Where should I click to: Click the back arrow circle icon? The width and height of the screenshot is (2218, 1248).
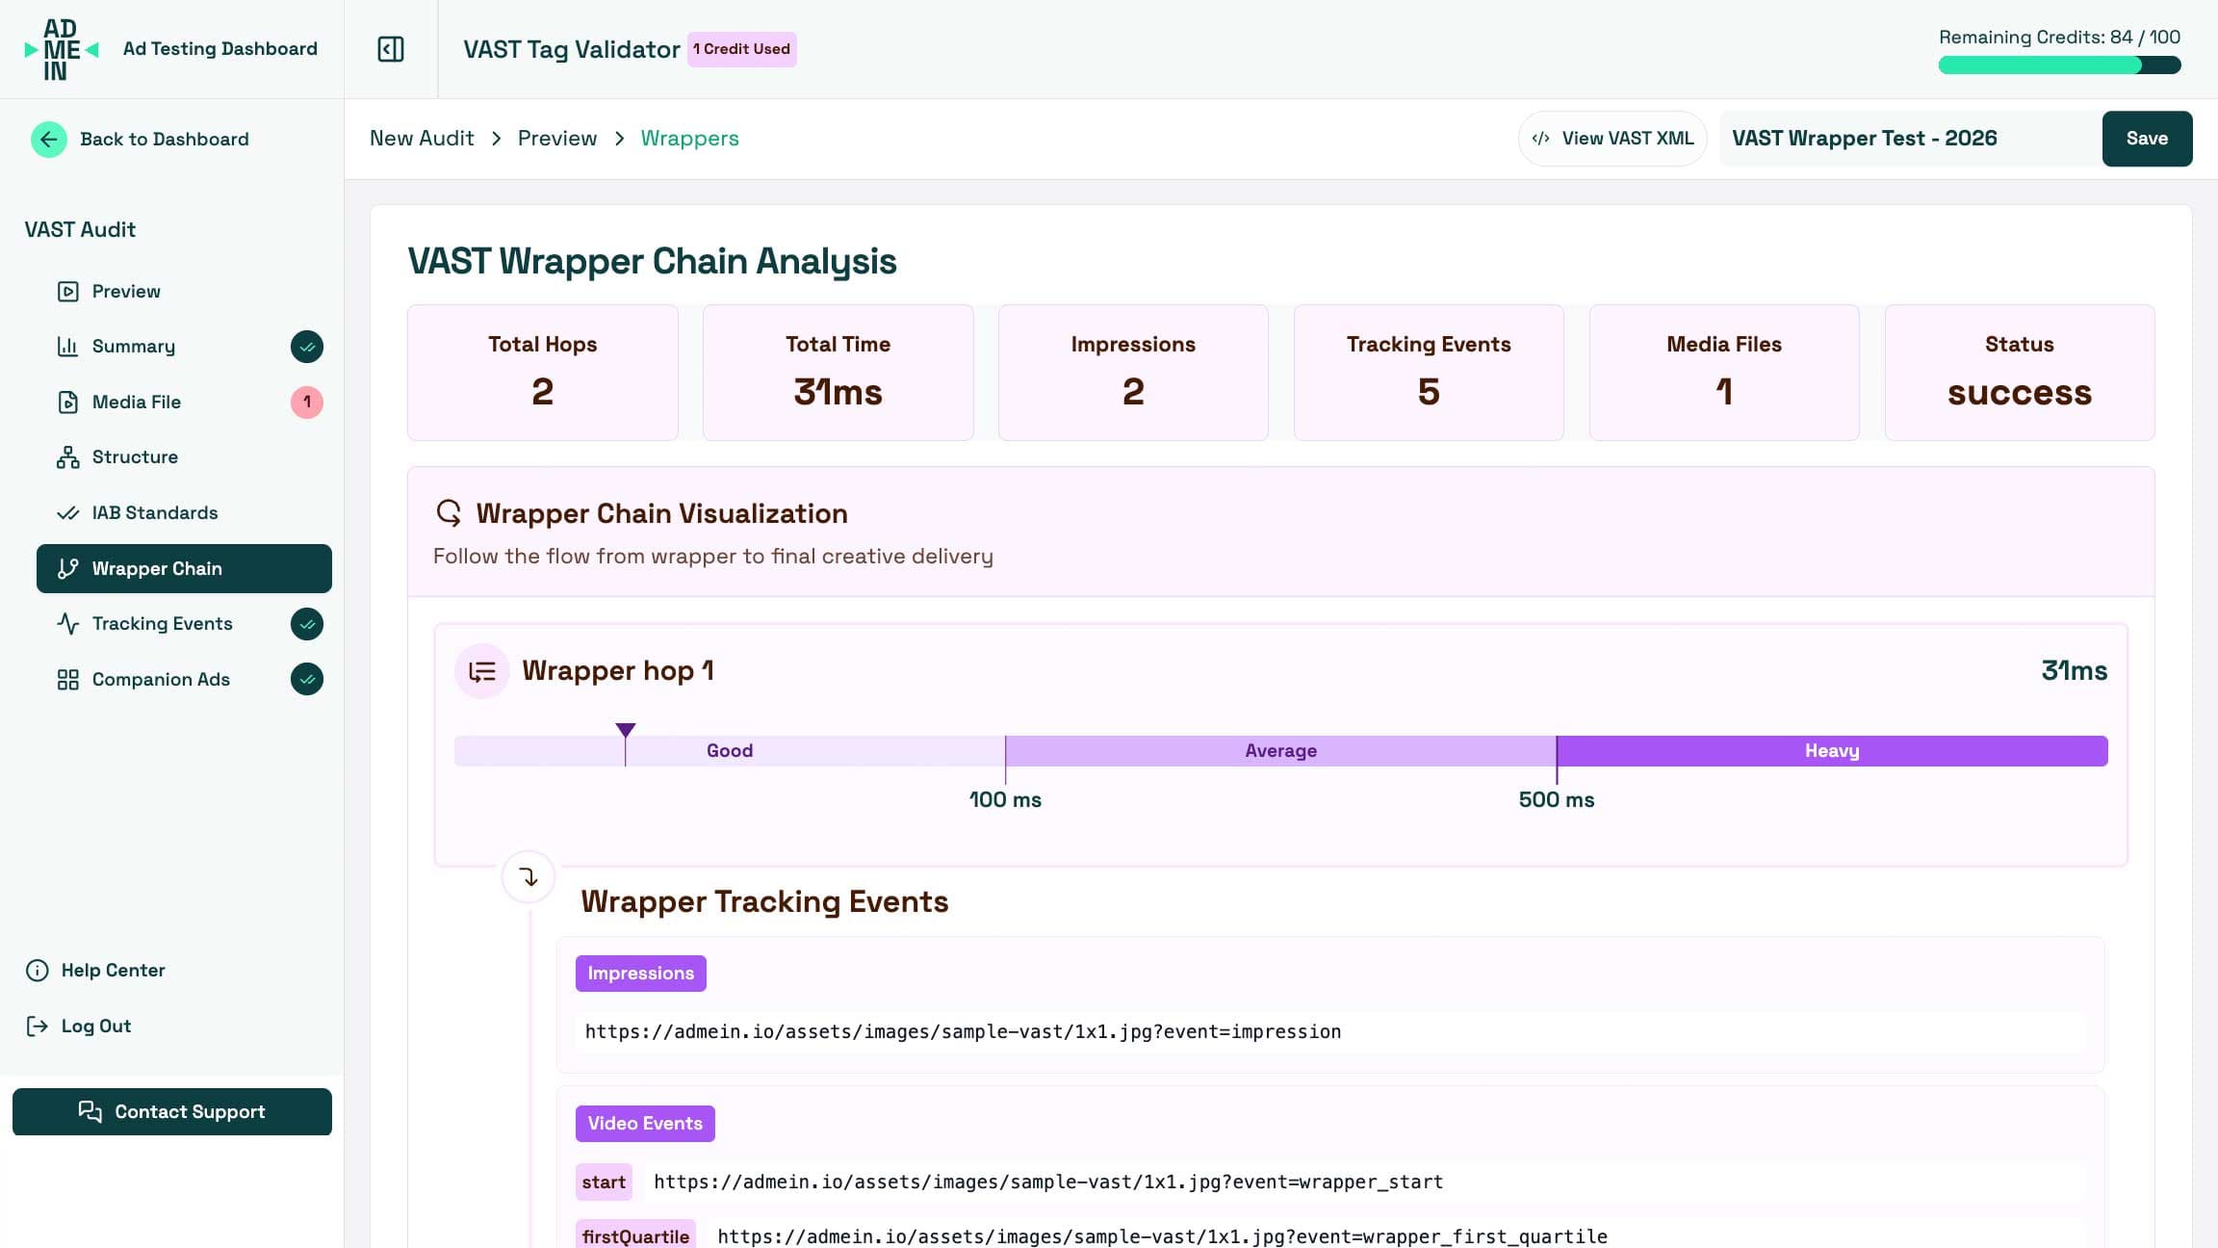click(x=48, y=139)
